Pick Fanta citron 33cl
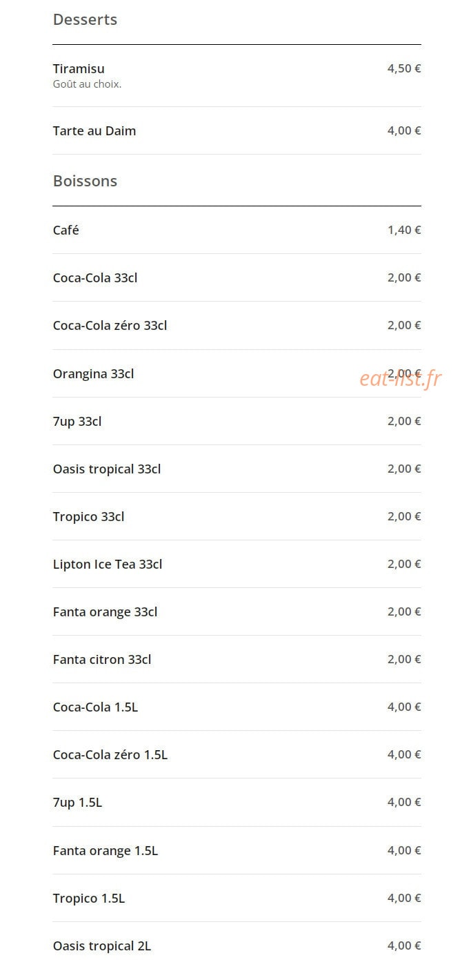471x960 pixels. 237,659
